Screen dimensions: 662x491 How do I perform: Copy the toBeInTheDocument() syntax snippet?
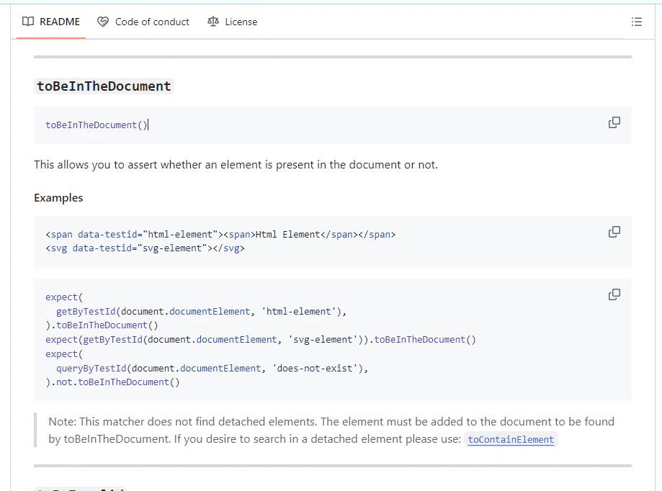pyautogui.click(x=614, y=122)
